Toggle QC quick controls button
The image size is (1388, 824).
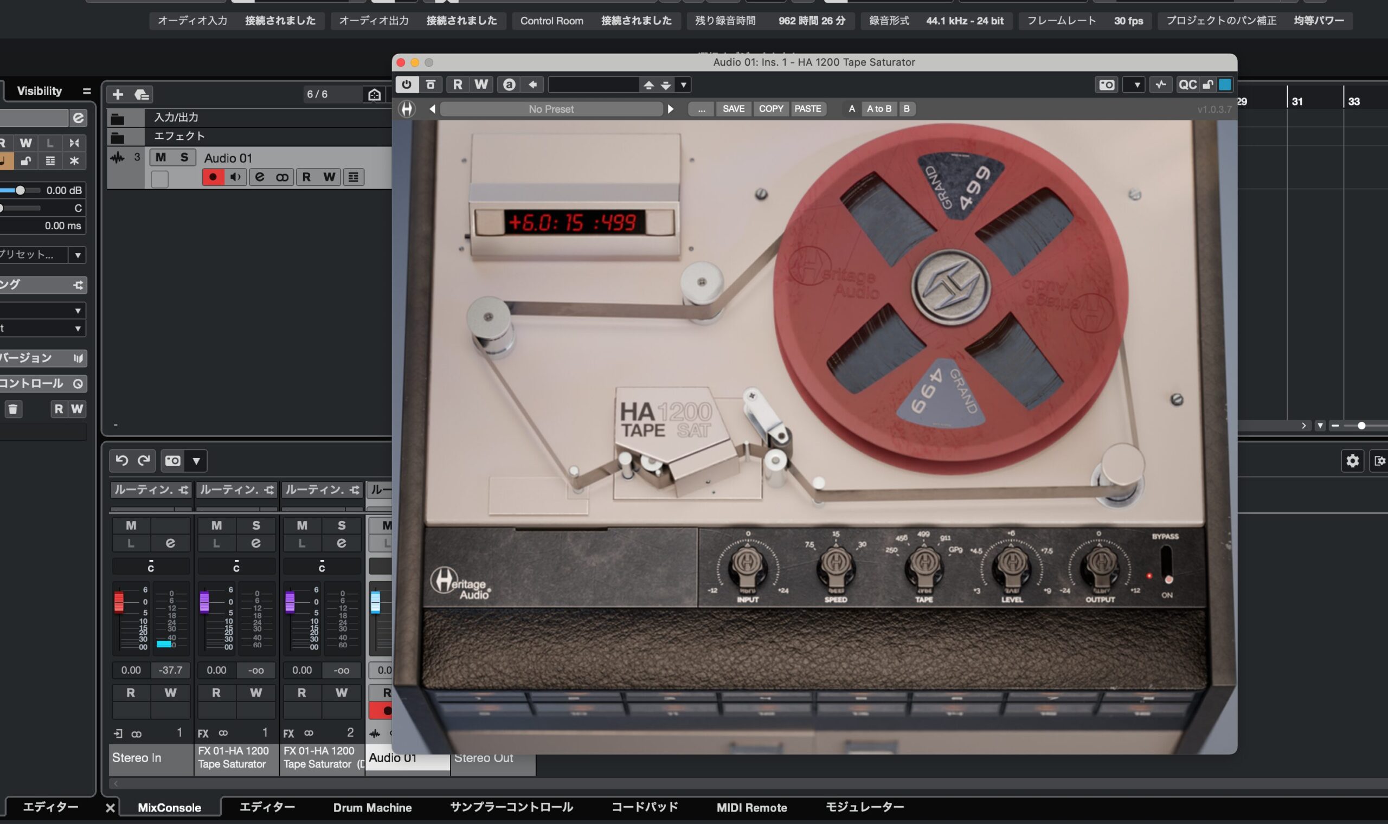(1187, 85)
